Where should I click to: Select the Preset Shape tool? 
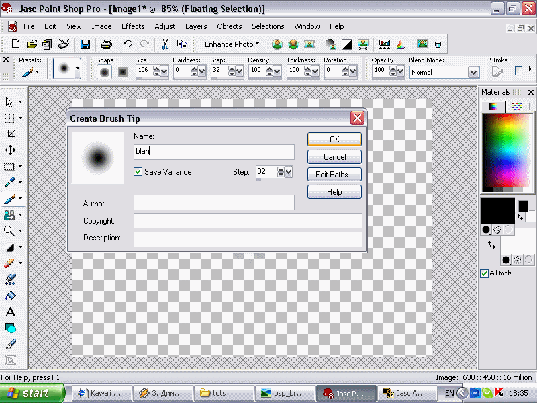coord(10,328)
